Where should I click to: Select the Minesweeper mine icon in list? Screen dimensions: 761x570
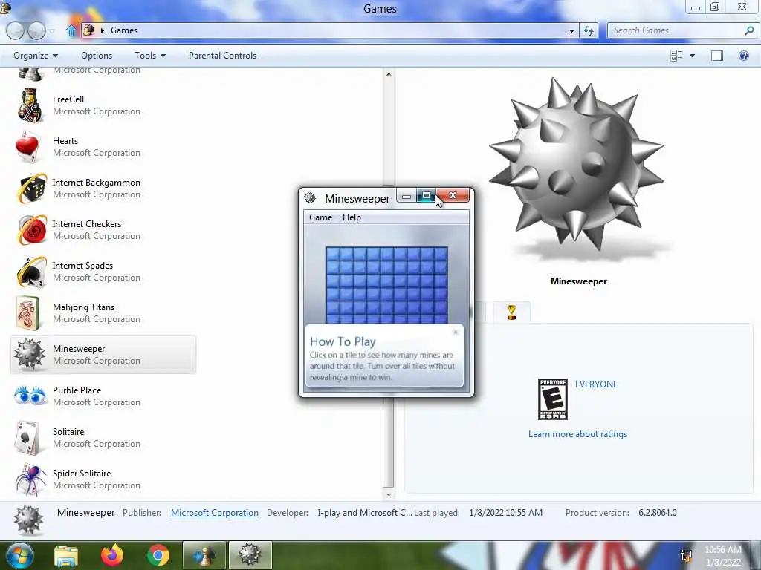click(29, 354)
